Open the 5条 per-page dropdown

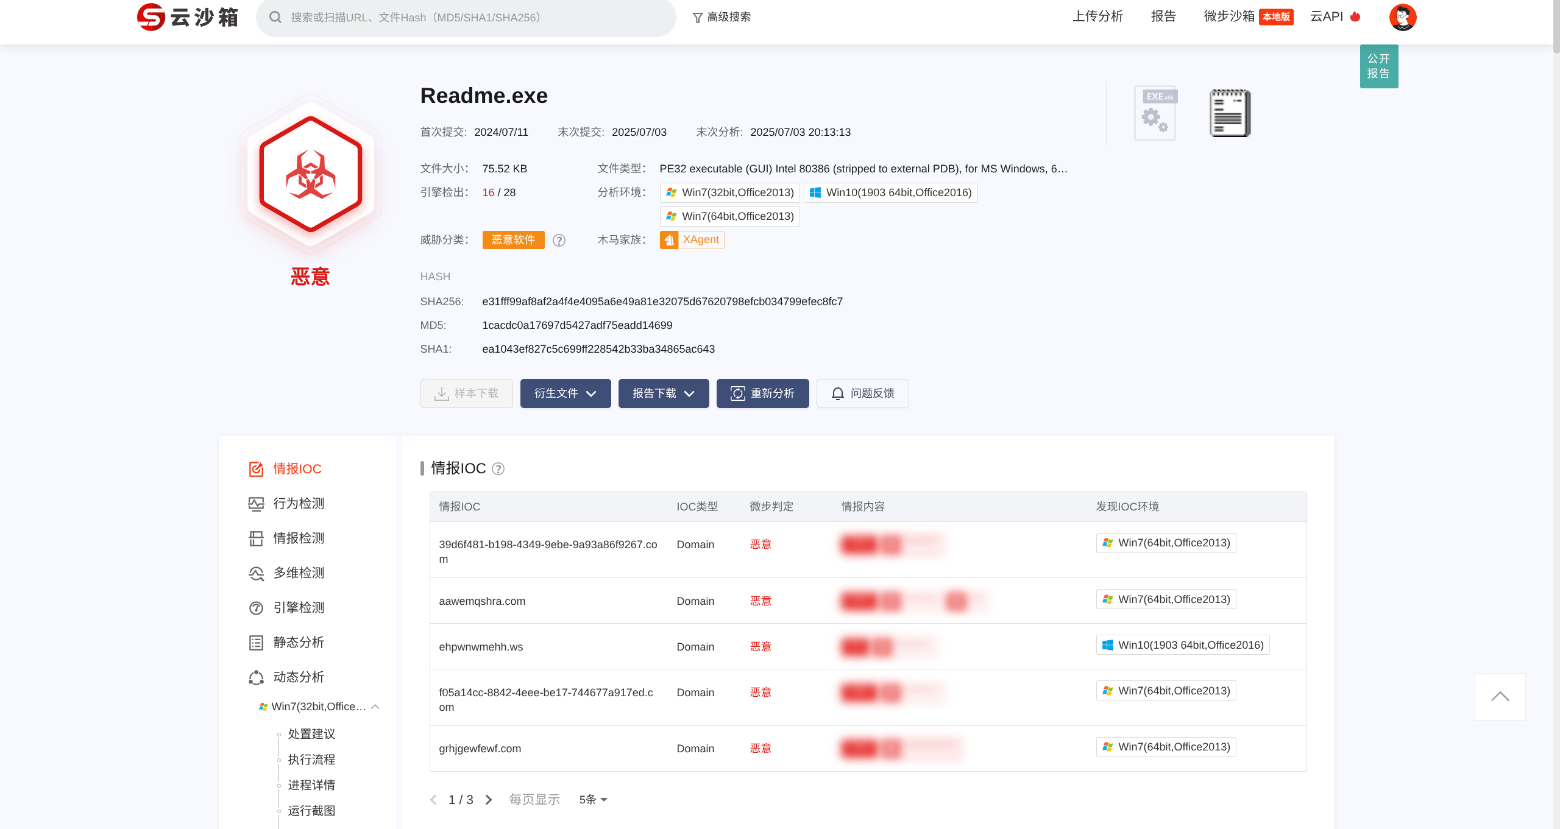(x=593, y=800)
